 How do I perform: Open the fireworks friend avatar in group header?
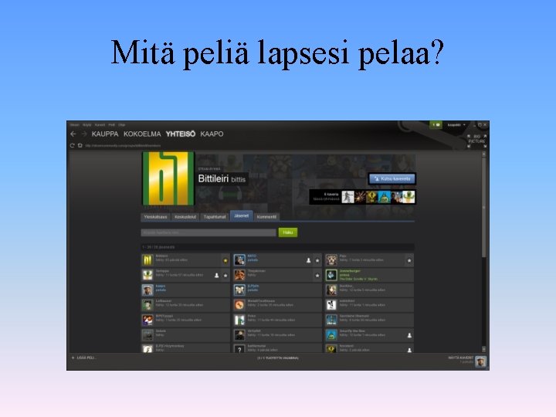pyautogui.click(x=360, y=197)
